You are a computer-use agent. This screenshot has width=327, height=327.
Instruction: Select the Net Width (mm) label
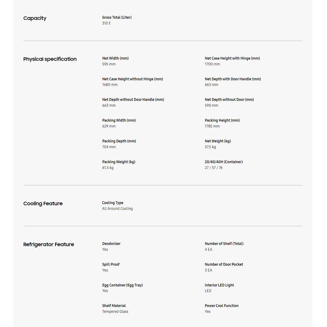click(x=115, y=58)
